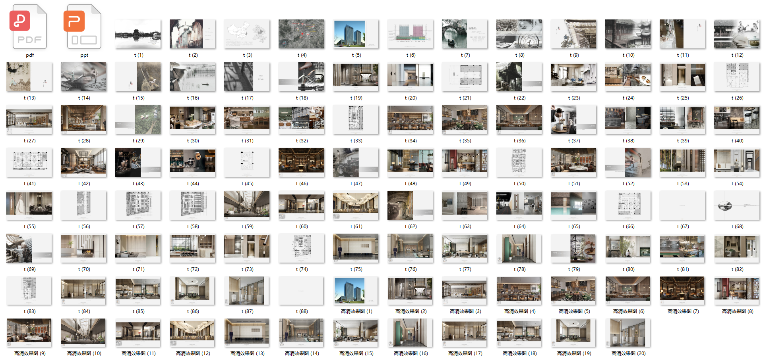Click thumbnail t (1) pagoda skyline image
Screen dimensions: 765x359
138,34
